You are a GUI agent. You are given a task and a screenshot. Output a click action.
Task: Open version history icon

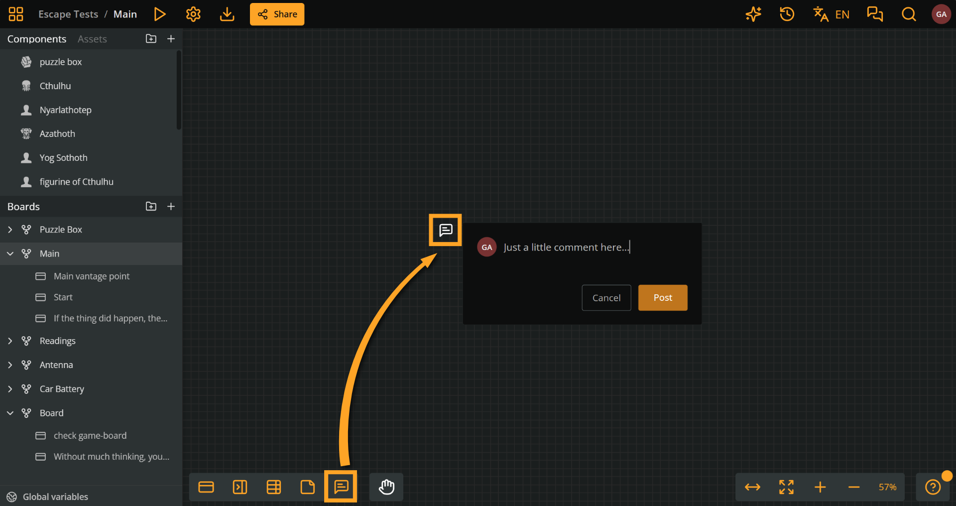tap(787, 14)
